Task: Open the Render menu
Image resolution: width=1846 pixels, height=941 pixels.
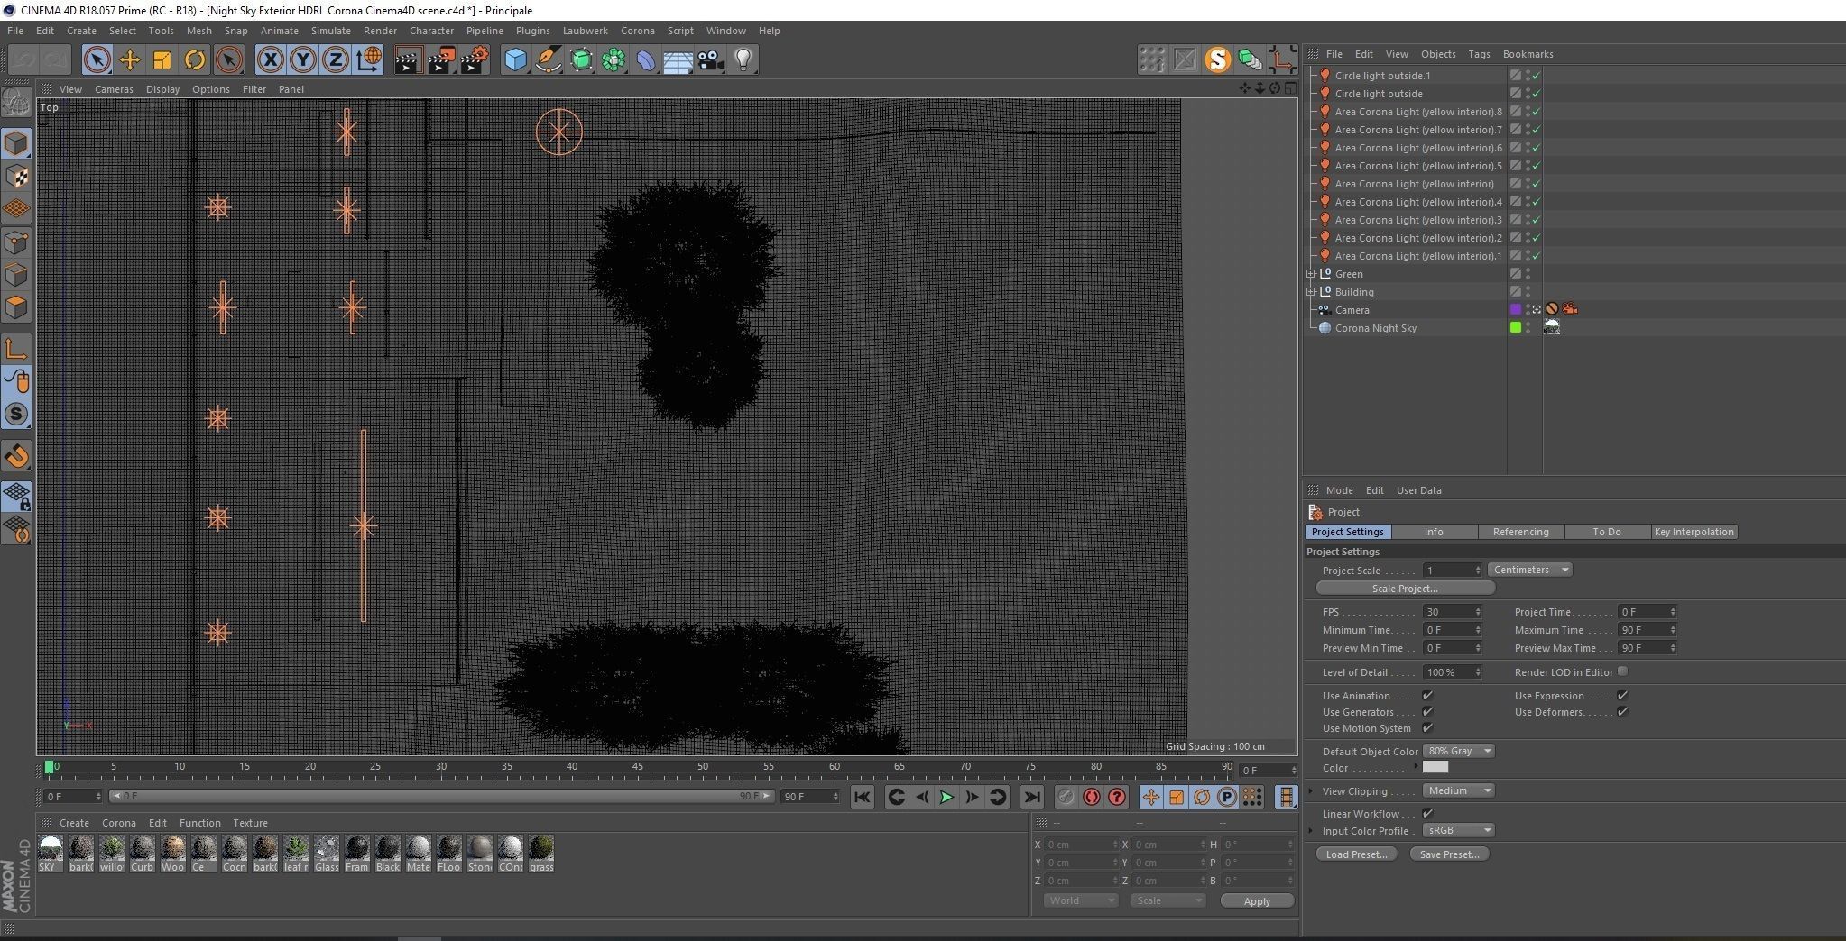Action: coord(380,31)
